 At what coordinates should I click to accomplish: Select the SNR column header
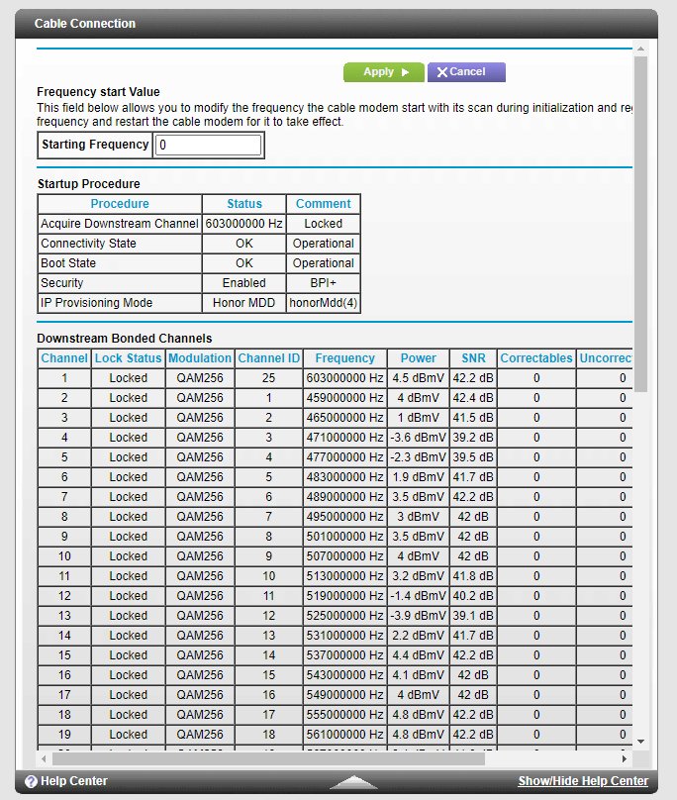pyautogui.click(x=473, y=358)
